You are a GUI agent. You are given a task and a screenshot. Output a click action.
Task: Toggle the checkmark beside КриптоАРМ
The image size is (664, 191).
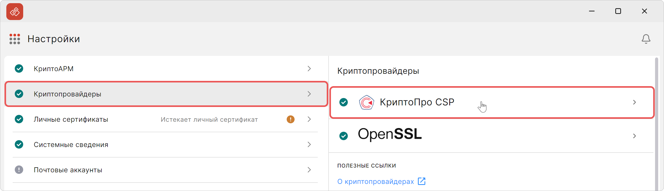coord(19,69)
